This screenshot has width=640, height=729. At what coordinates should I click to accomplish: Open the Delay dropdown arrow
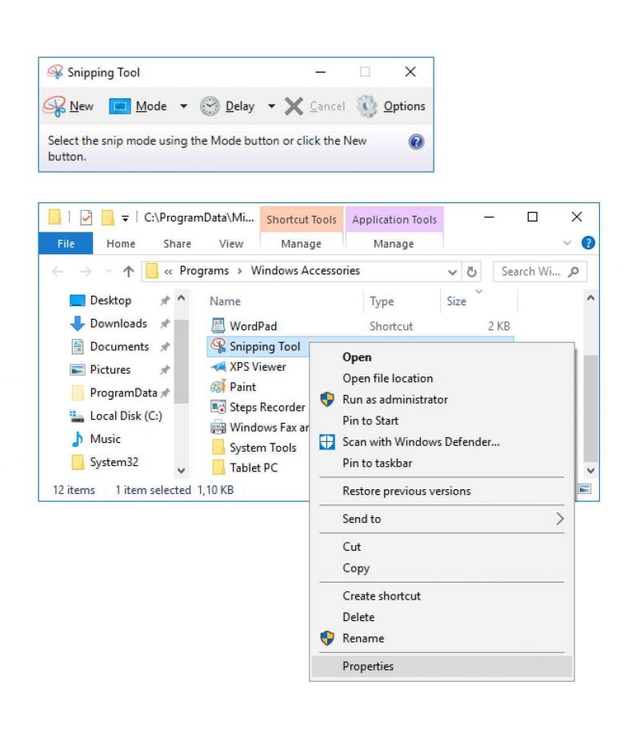coord(271,106)
